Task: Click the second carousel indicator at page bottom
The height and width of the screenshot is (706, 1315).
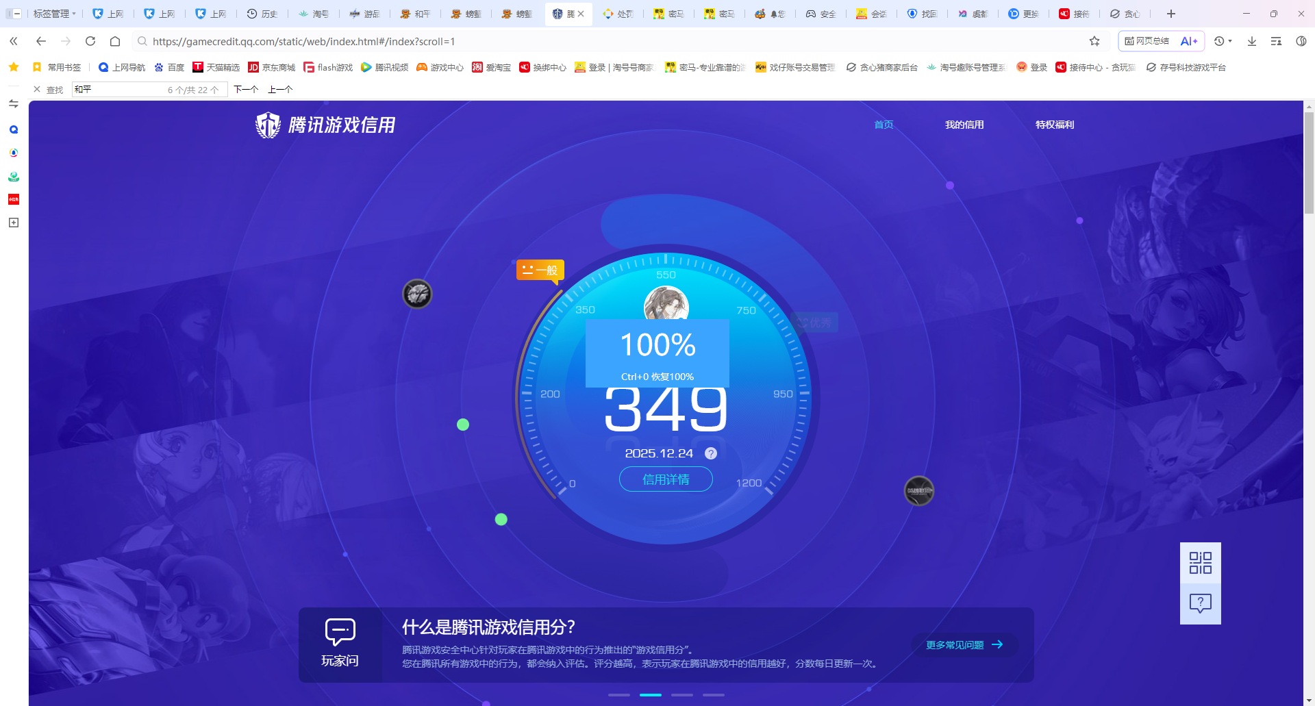Action: (x=651, y=694)
